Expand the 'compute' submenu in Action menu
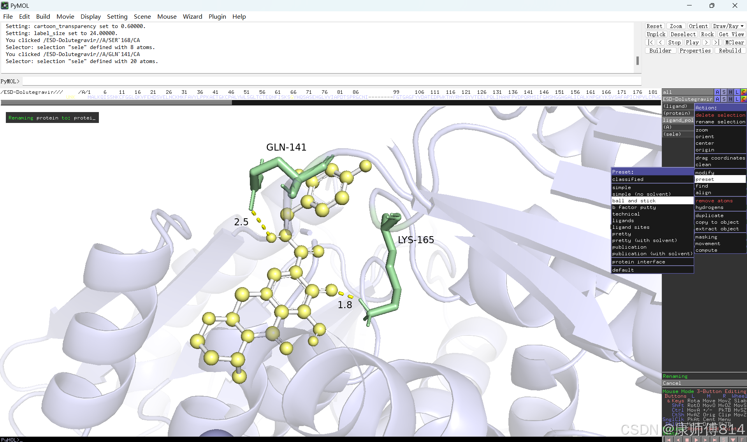 coord(720,250)
